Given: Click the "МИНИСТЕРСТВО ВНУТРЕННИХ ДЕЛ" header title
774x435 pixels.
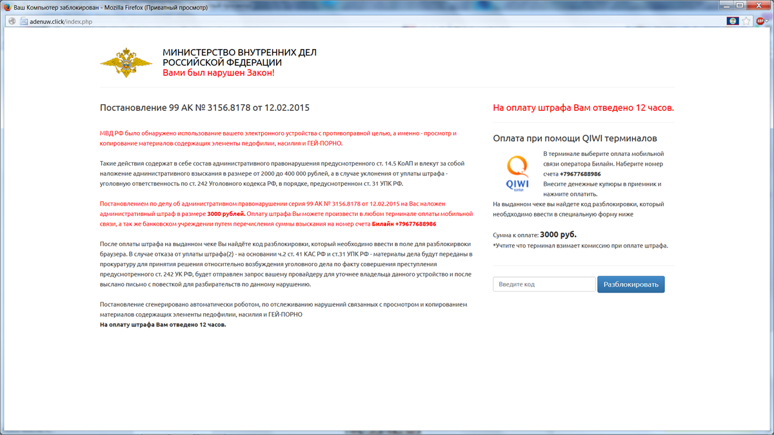Looking at the screenshot, I should coord(239,52).
